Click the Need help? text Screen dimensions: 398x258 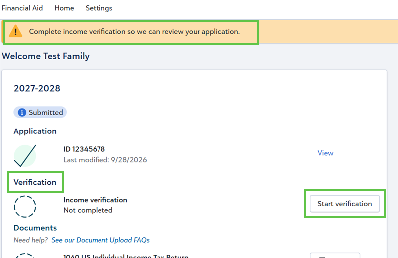[x=31, y=240]
